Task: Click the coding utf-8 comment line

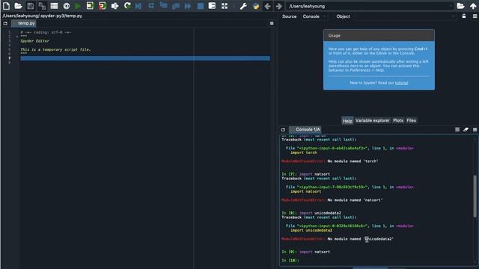Action: (x=46, y=32)
